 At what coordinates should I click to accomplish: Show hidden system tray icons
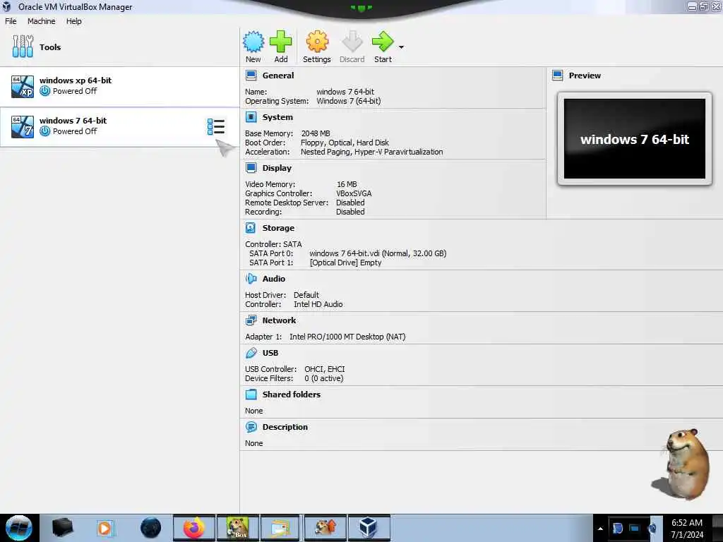click(x=600, y=529)
